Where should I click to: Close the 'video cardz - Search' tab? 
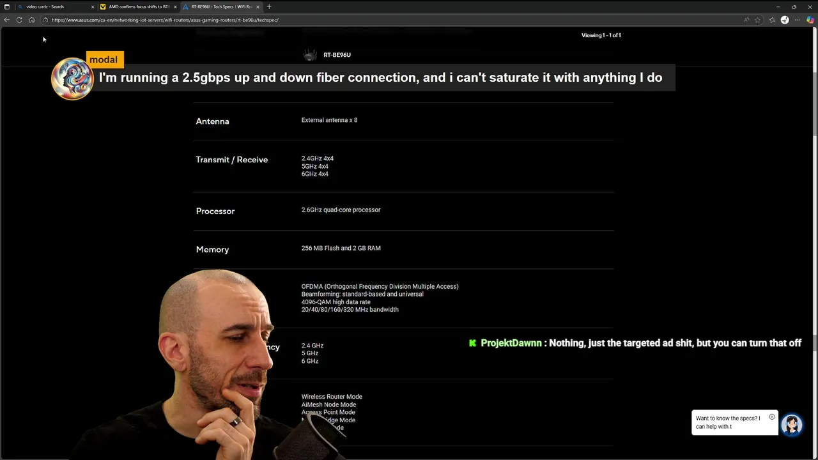click(93, 7)
